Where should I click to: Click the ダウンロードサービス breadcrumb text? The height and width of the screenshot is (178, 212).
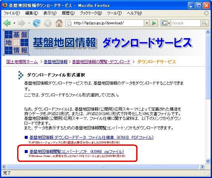(156, 62)
